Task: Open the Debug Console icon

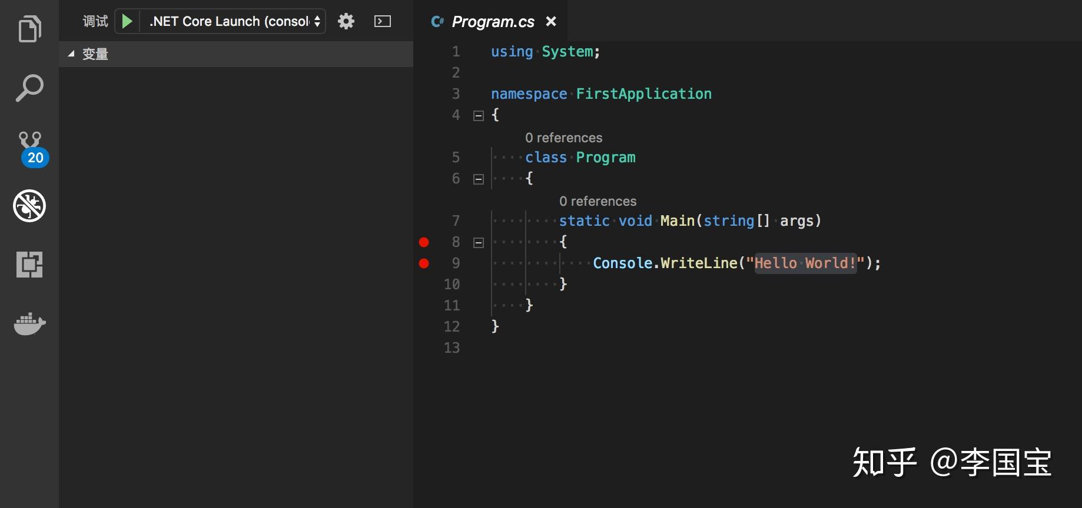Action: [383, 22]
